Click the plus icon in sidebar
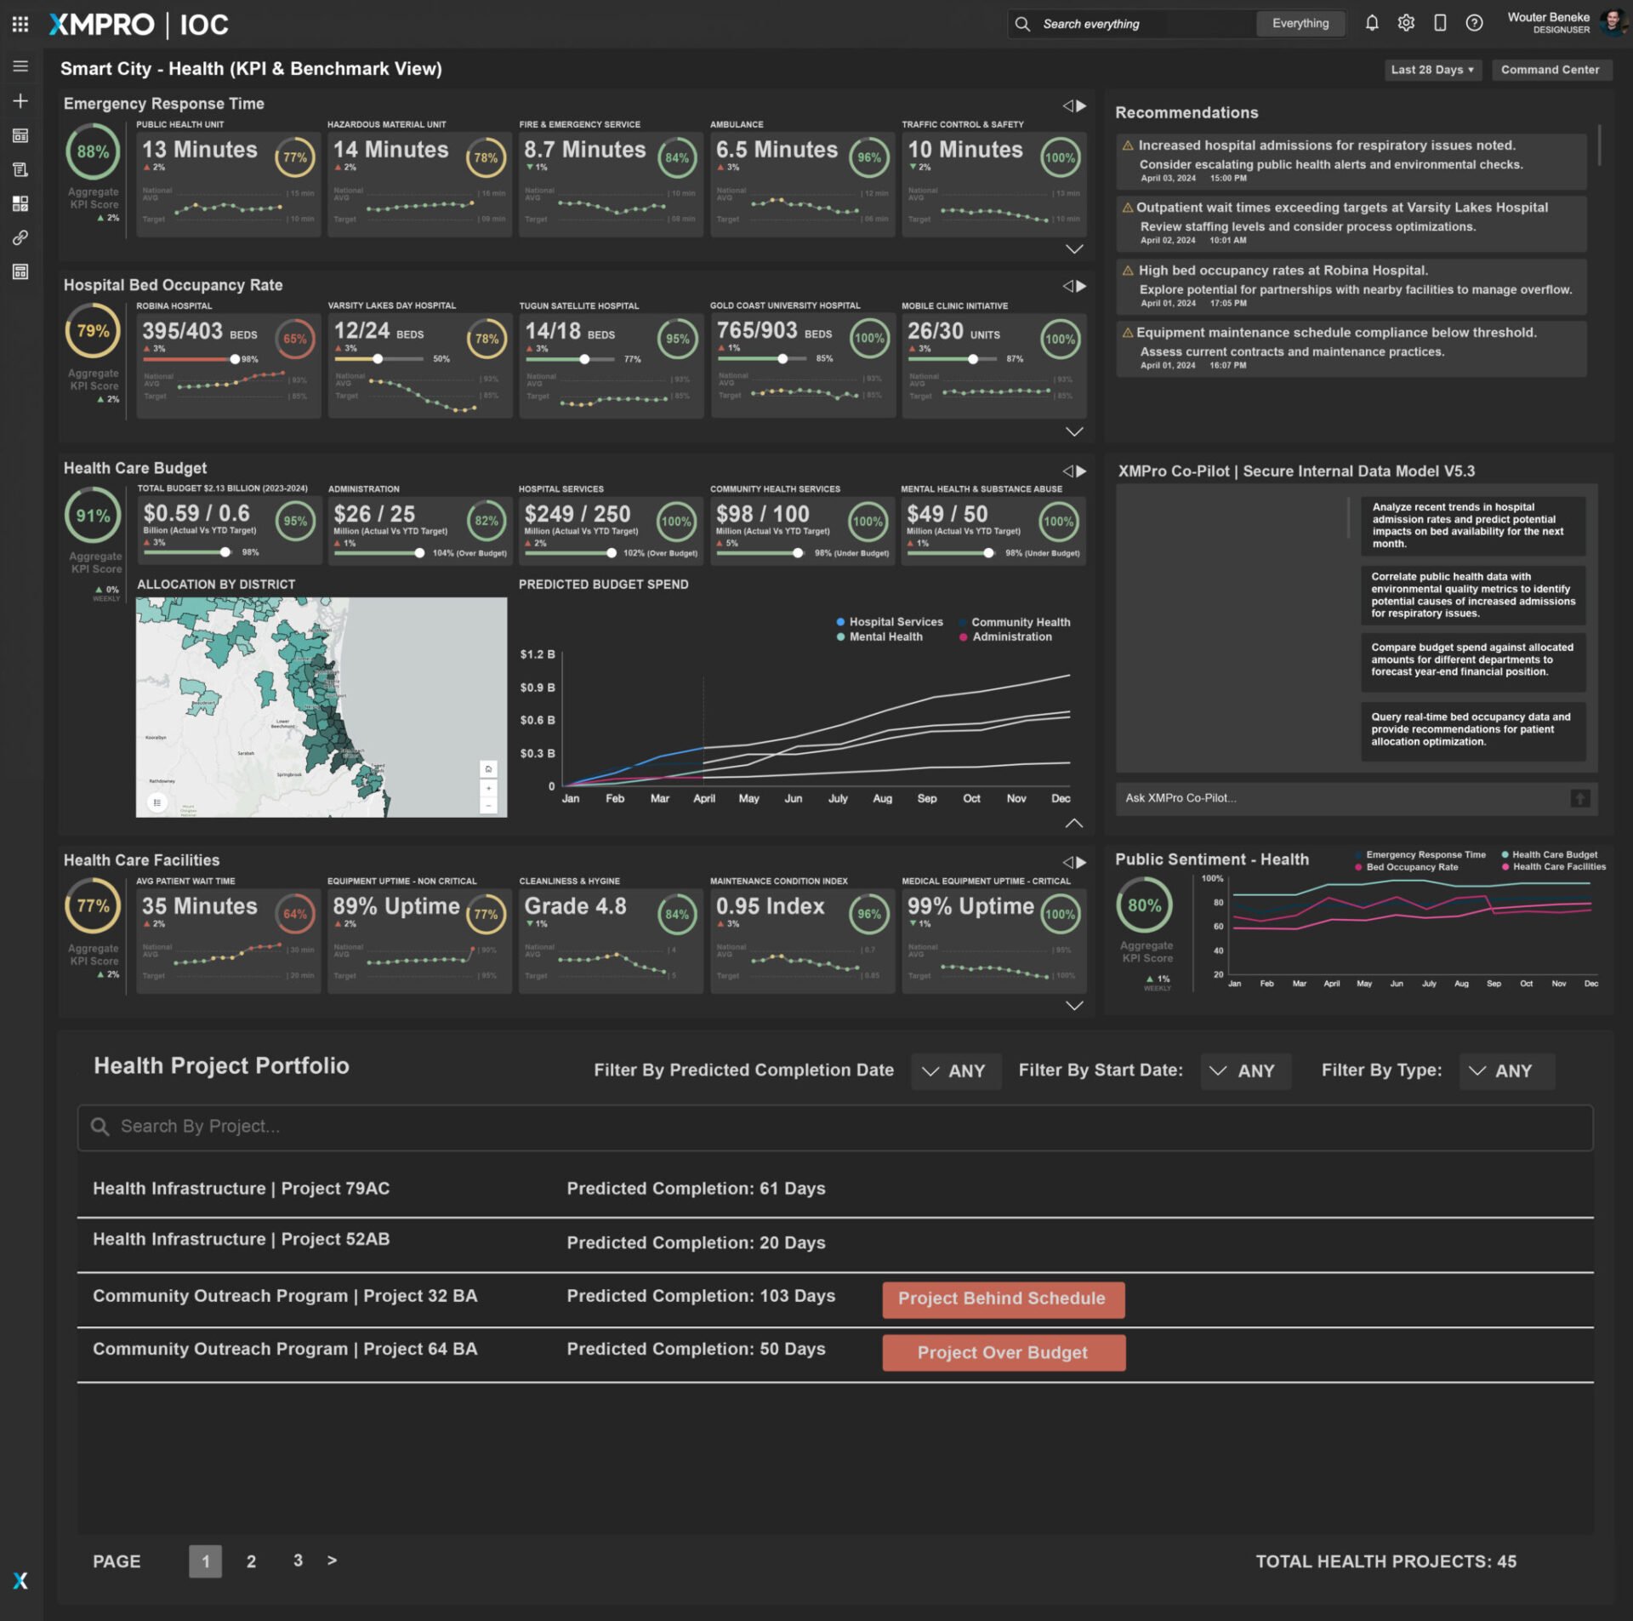Image resolution: width=1633 pixels, height=1621 pixels. point(20,100)
